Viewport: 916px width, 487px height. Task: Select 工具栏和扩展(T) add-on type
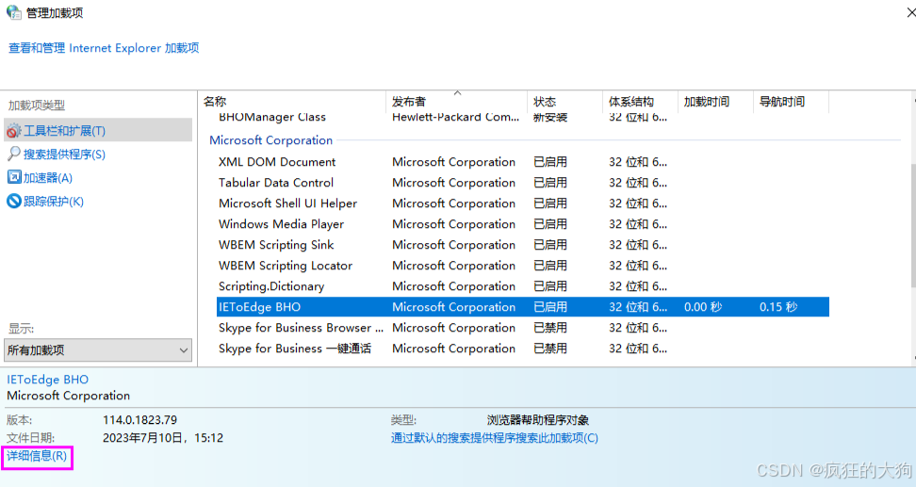(98, 130)
